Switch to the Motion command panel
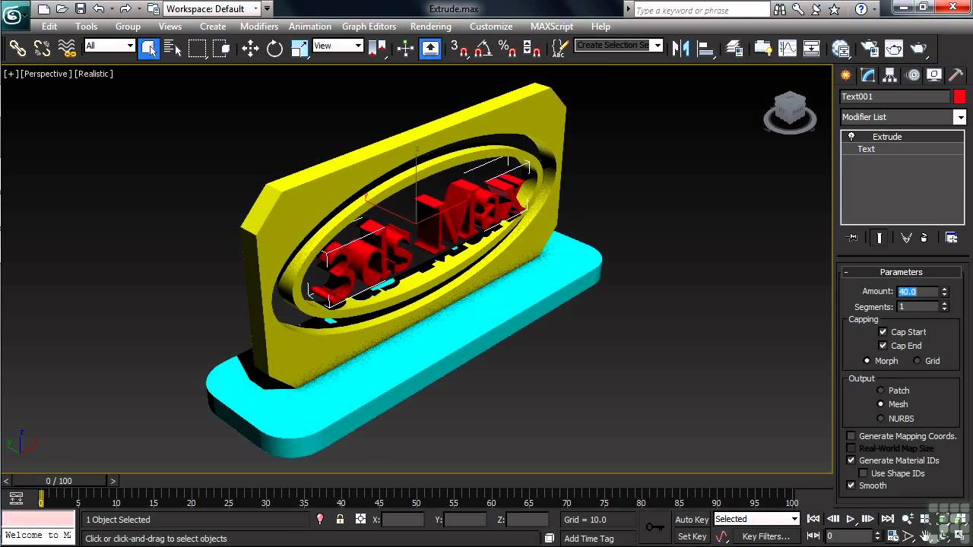Viewport: 973px width, 547px height. click(x=913, y=75)
